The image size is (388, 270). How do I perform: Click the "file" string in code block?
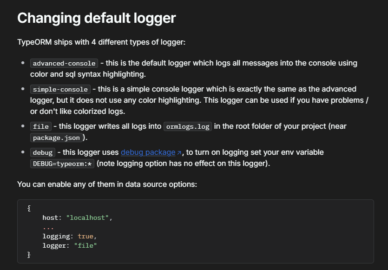point(85,245)
